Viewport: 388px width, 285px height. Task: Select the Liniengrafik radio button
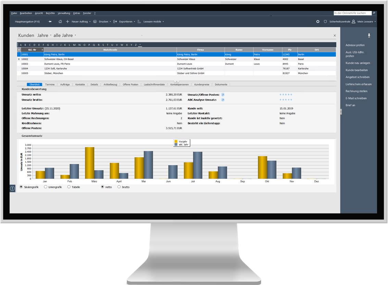coord(46,187)
